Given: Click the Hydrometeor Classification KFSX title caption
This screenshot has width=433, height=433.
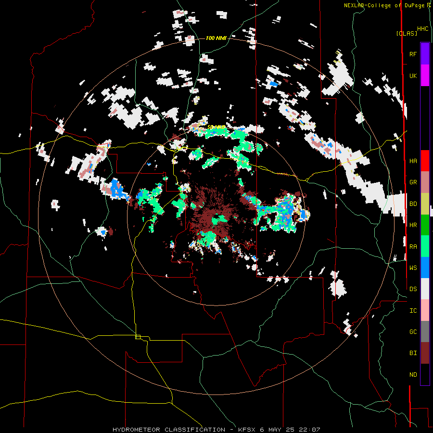Looking at the screenshot, I should [216, 430].
